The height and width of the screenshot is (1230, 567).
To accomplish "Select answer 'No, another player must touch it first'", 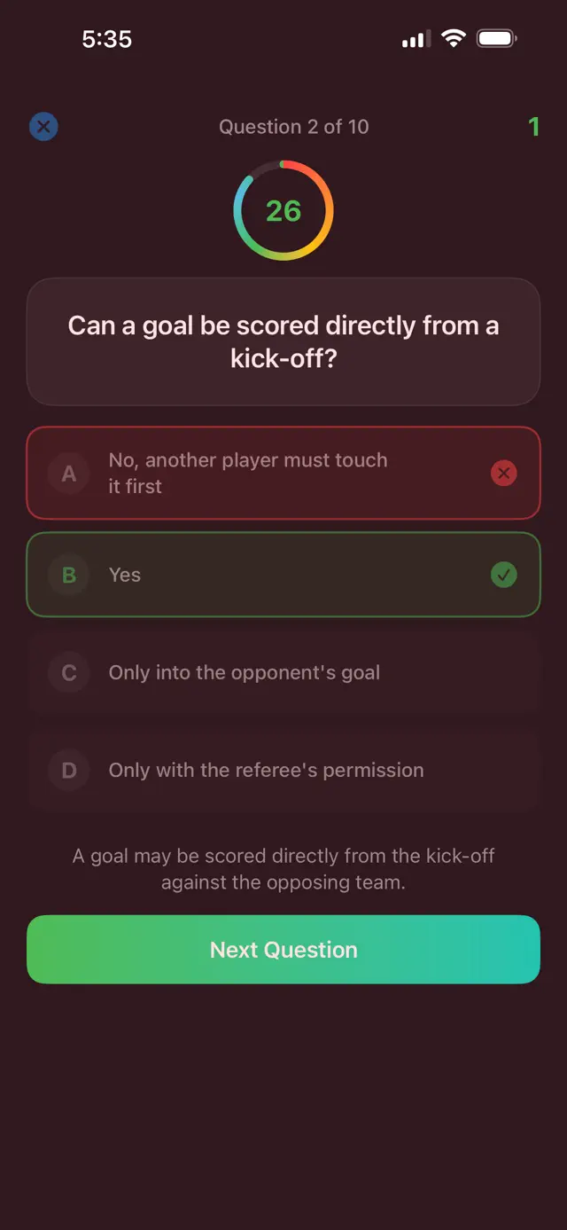I will coord(283,473).
